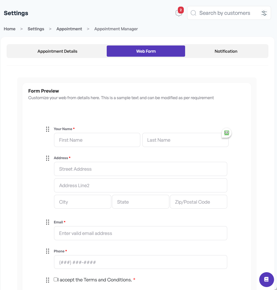Click drag handle beside Terms and Conditions
This screenshot has width=277, height=290.
tap(47, 280)
